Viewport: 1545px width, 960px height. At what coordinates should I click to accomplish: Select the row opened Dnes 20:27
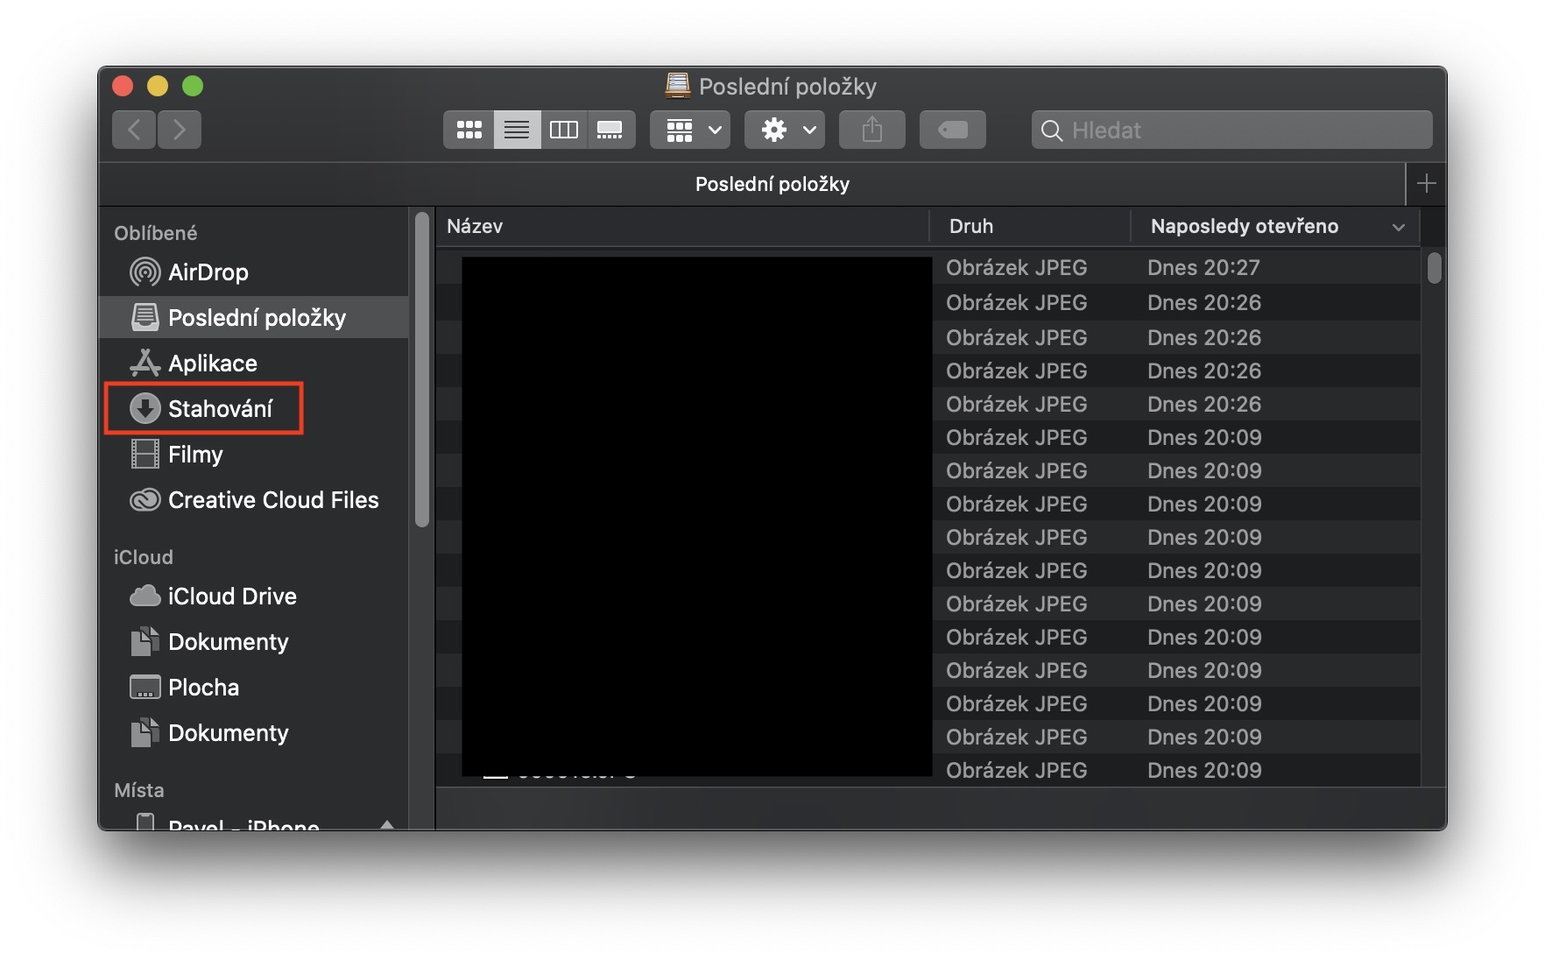point(928,267)
